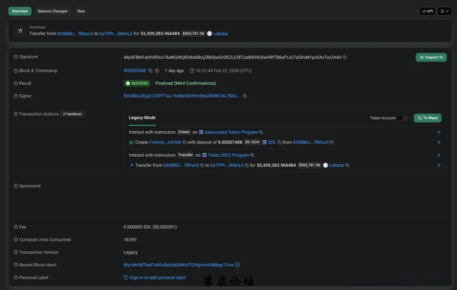Copy the transaction signature
457x290 pixels.
pos(345,57)
